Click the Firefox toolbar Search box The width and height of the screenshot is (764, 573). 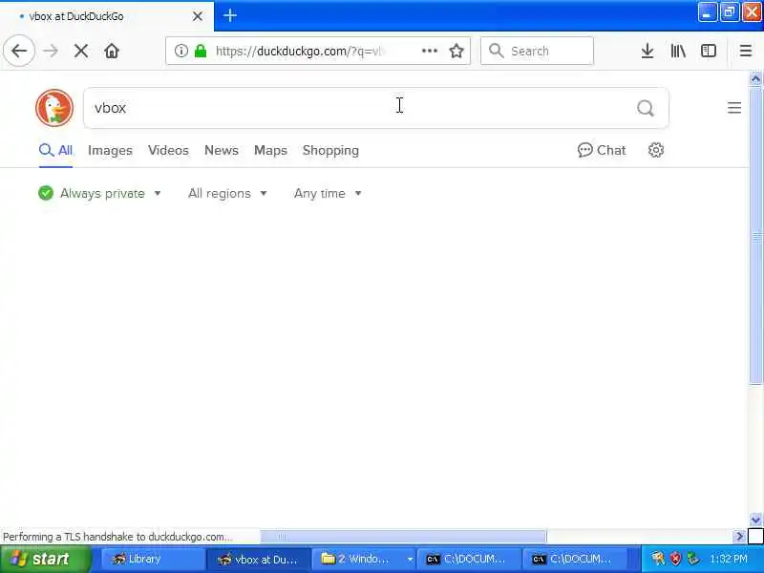(x=537, y=51)
